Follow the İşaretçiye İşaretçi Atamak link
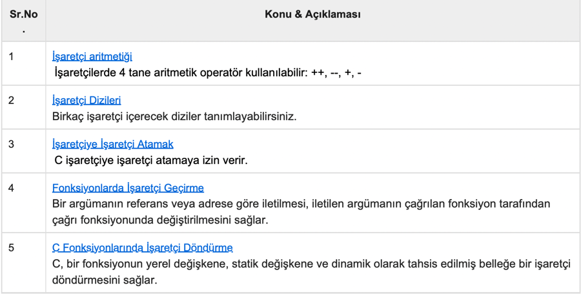 click(x=112, y=144)
